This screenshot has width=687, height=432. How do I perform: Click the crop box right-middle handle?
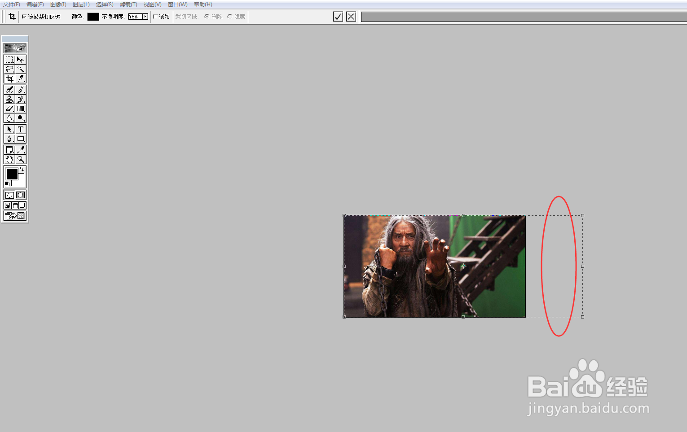pyautogui.click(x=583, y=266)
